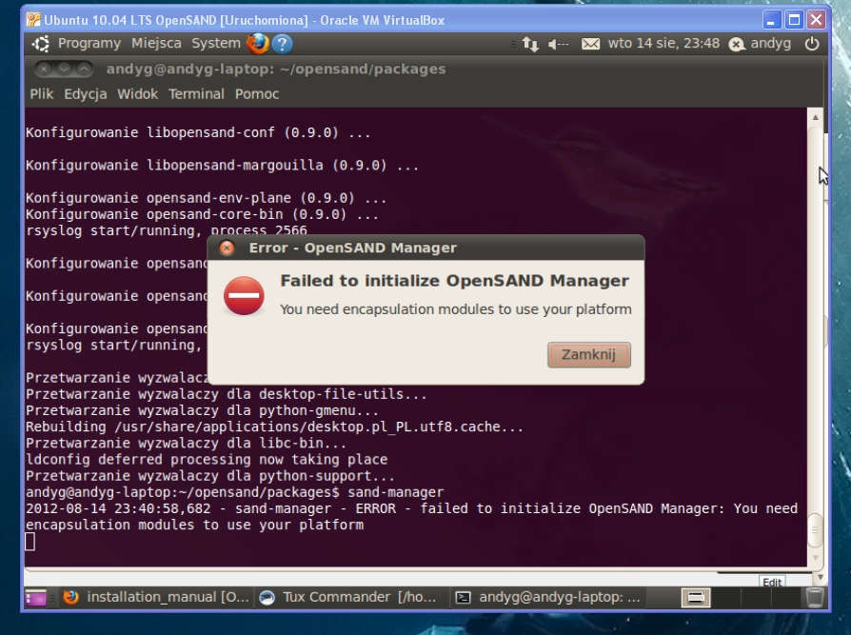Viewport: 851px width, 635px height.
Task: Open the volume control icon
Action: 558,44
